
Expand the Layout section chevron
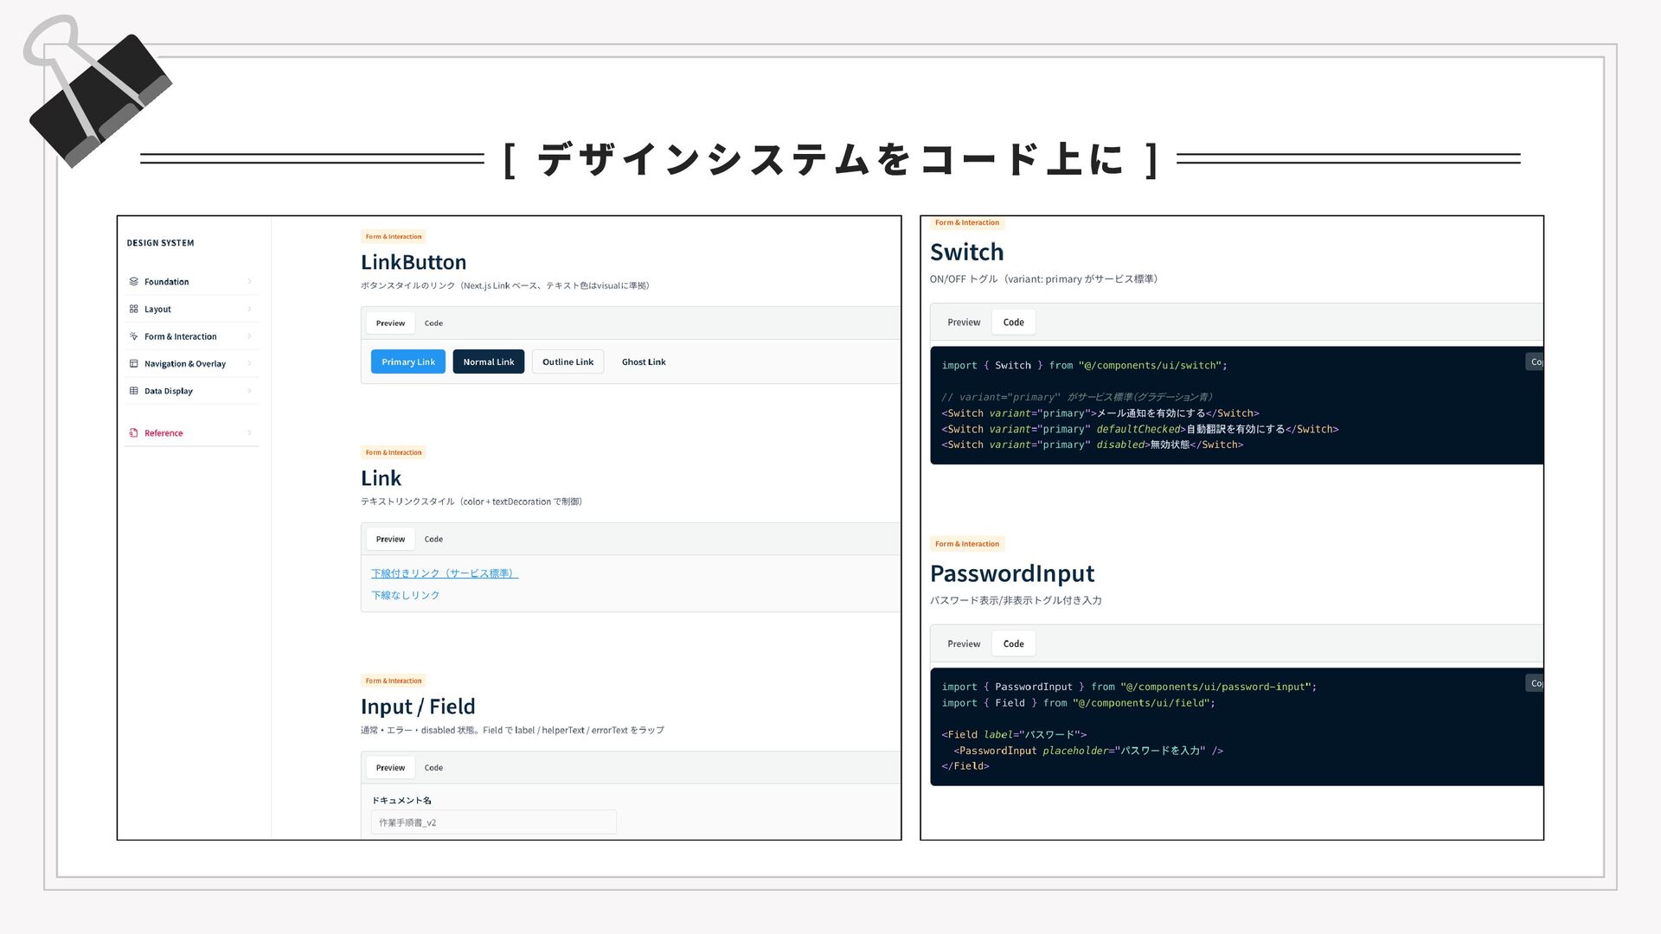click(x=249, y=309)
